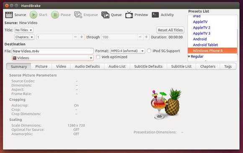Toggle the Web optimized checkbox
The image size is (243, 153).
[98, 57]
